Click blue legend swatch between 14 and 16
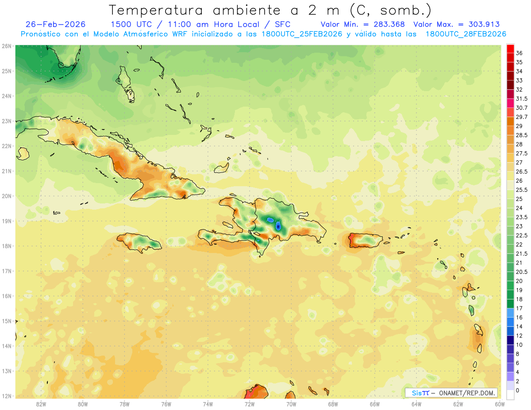This screenshot has width=531, height=410. [510, 322]
